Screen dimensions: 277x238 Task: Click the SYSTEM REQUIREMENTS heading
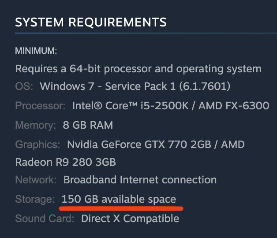pyautogui.click(x=91, y=22)
